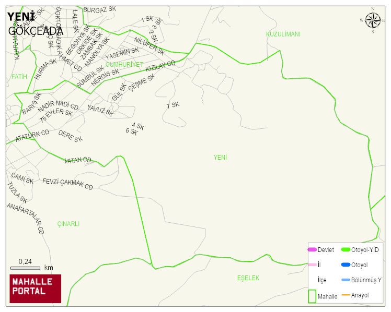Click the CUMHURİYET neighborhood label

tap(124, 65)
